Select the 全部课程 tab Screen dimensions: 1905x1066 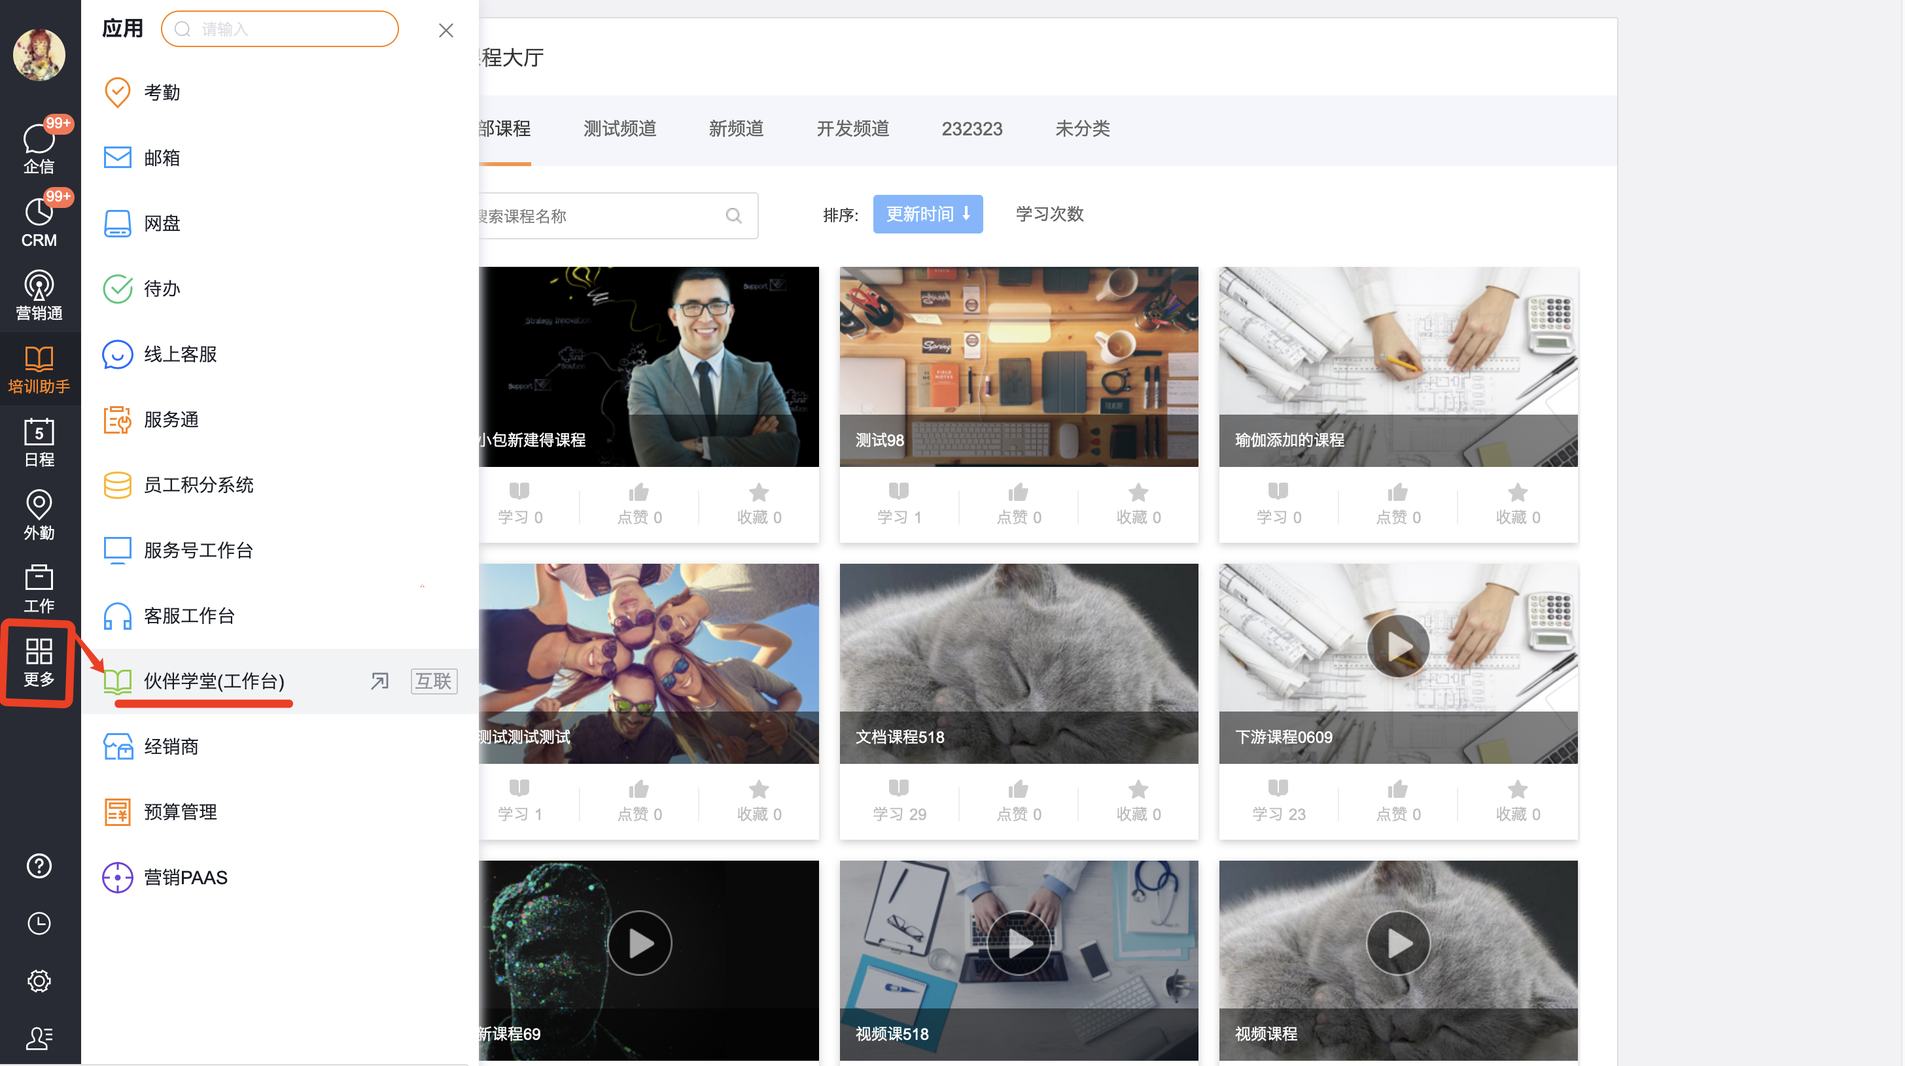click(504, 129)
